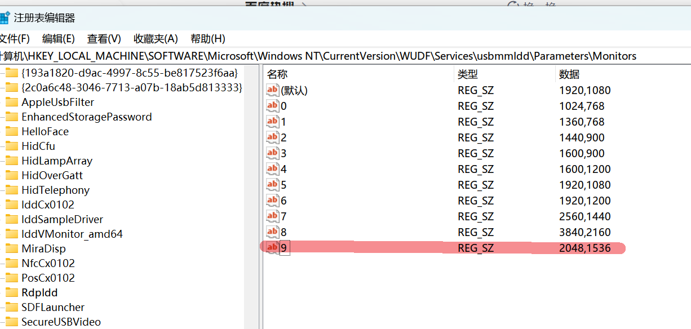Screen dimensions: 691x329
Task: Click the folder icon beside MiraDisp
Action: point(12,248)
